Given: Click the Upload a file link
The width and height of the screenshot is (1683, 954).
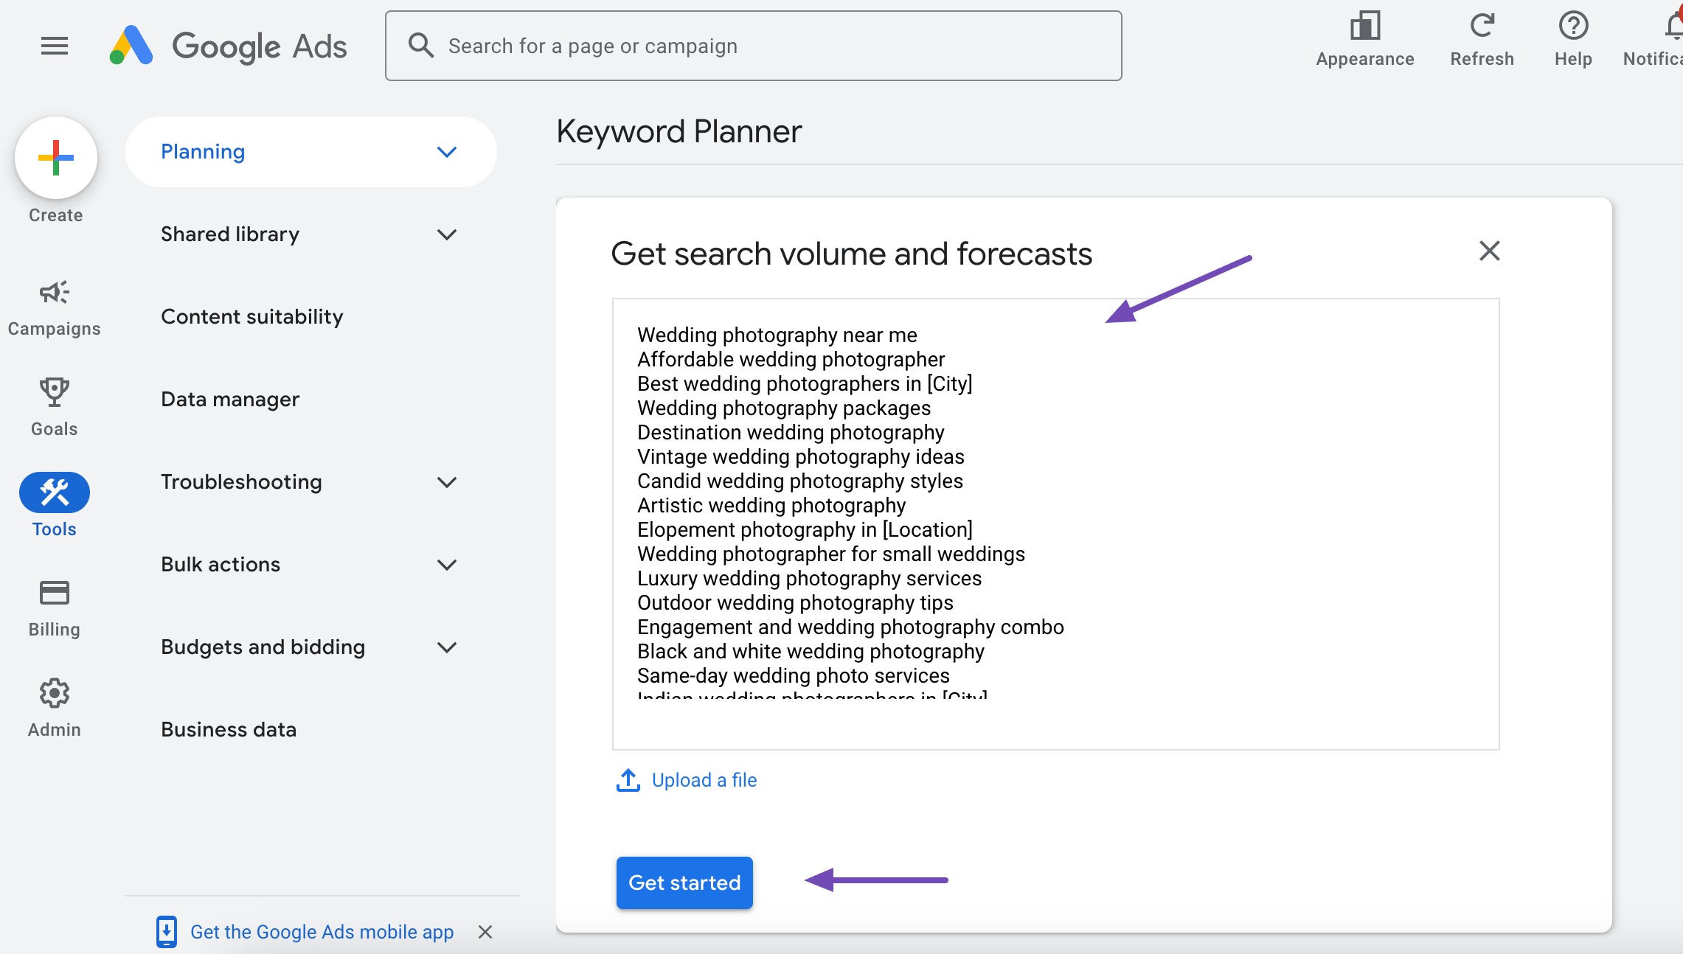Looking at the screenshot, I should pos(704,780).
